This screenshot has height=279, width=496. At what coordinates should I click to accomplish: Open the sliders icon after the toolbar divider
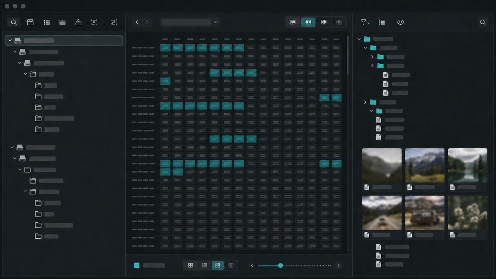tap(114, 22)
